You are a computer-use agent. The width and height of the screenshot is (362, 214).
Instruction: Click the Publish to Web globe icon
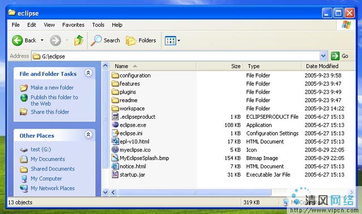click(24, 98)
